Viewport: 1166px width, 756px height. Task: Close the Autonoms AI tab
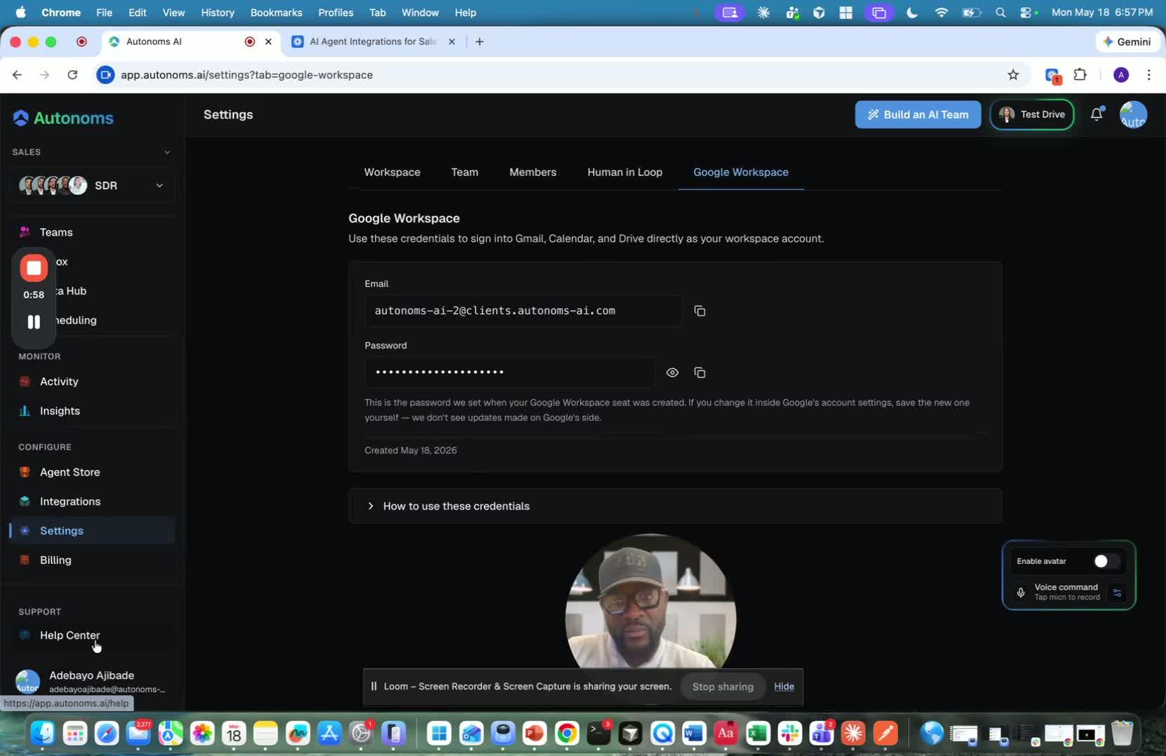268,41
